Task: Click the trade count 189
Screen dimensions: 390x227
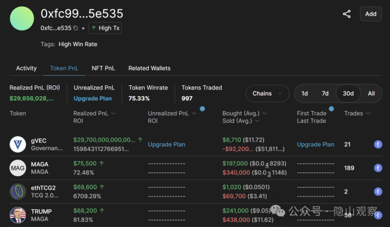Action: 349,168
